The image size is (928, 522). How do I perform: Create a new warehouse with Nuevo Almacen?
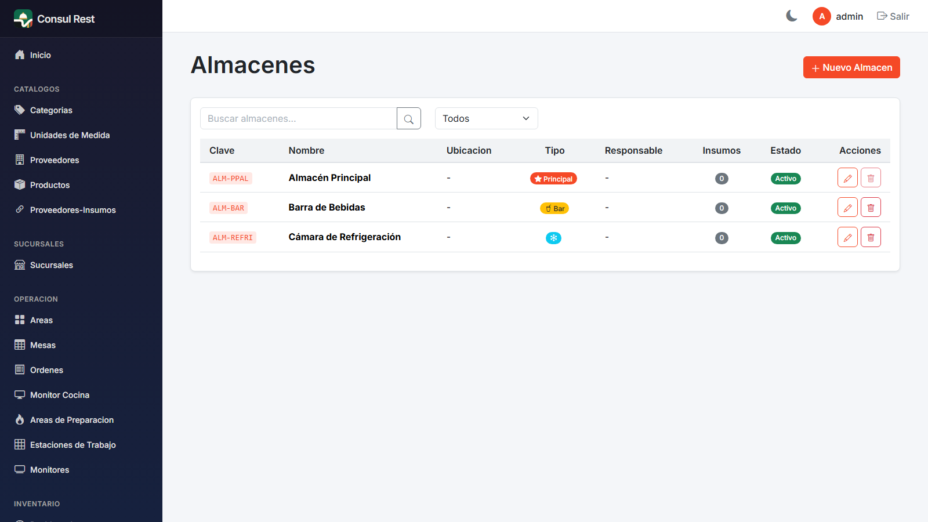click(851, 67)
